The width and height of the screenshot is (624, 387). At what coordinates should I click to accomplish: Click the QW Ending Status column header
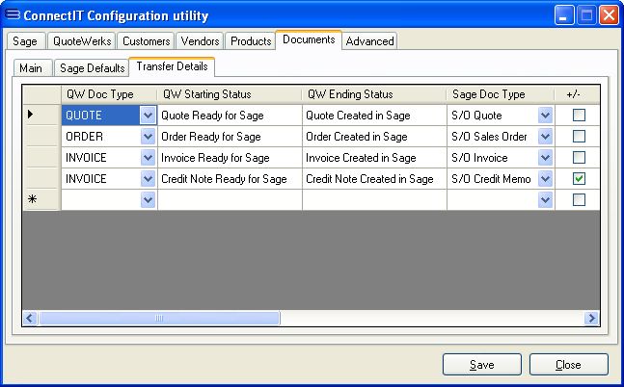coord(374,94)
